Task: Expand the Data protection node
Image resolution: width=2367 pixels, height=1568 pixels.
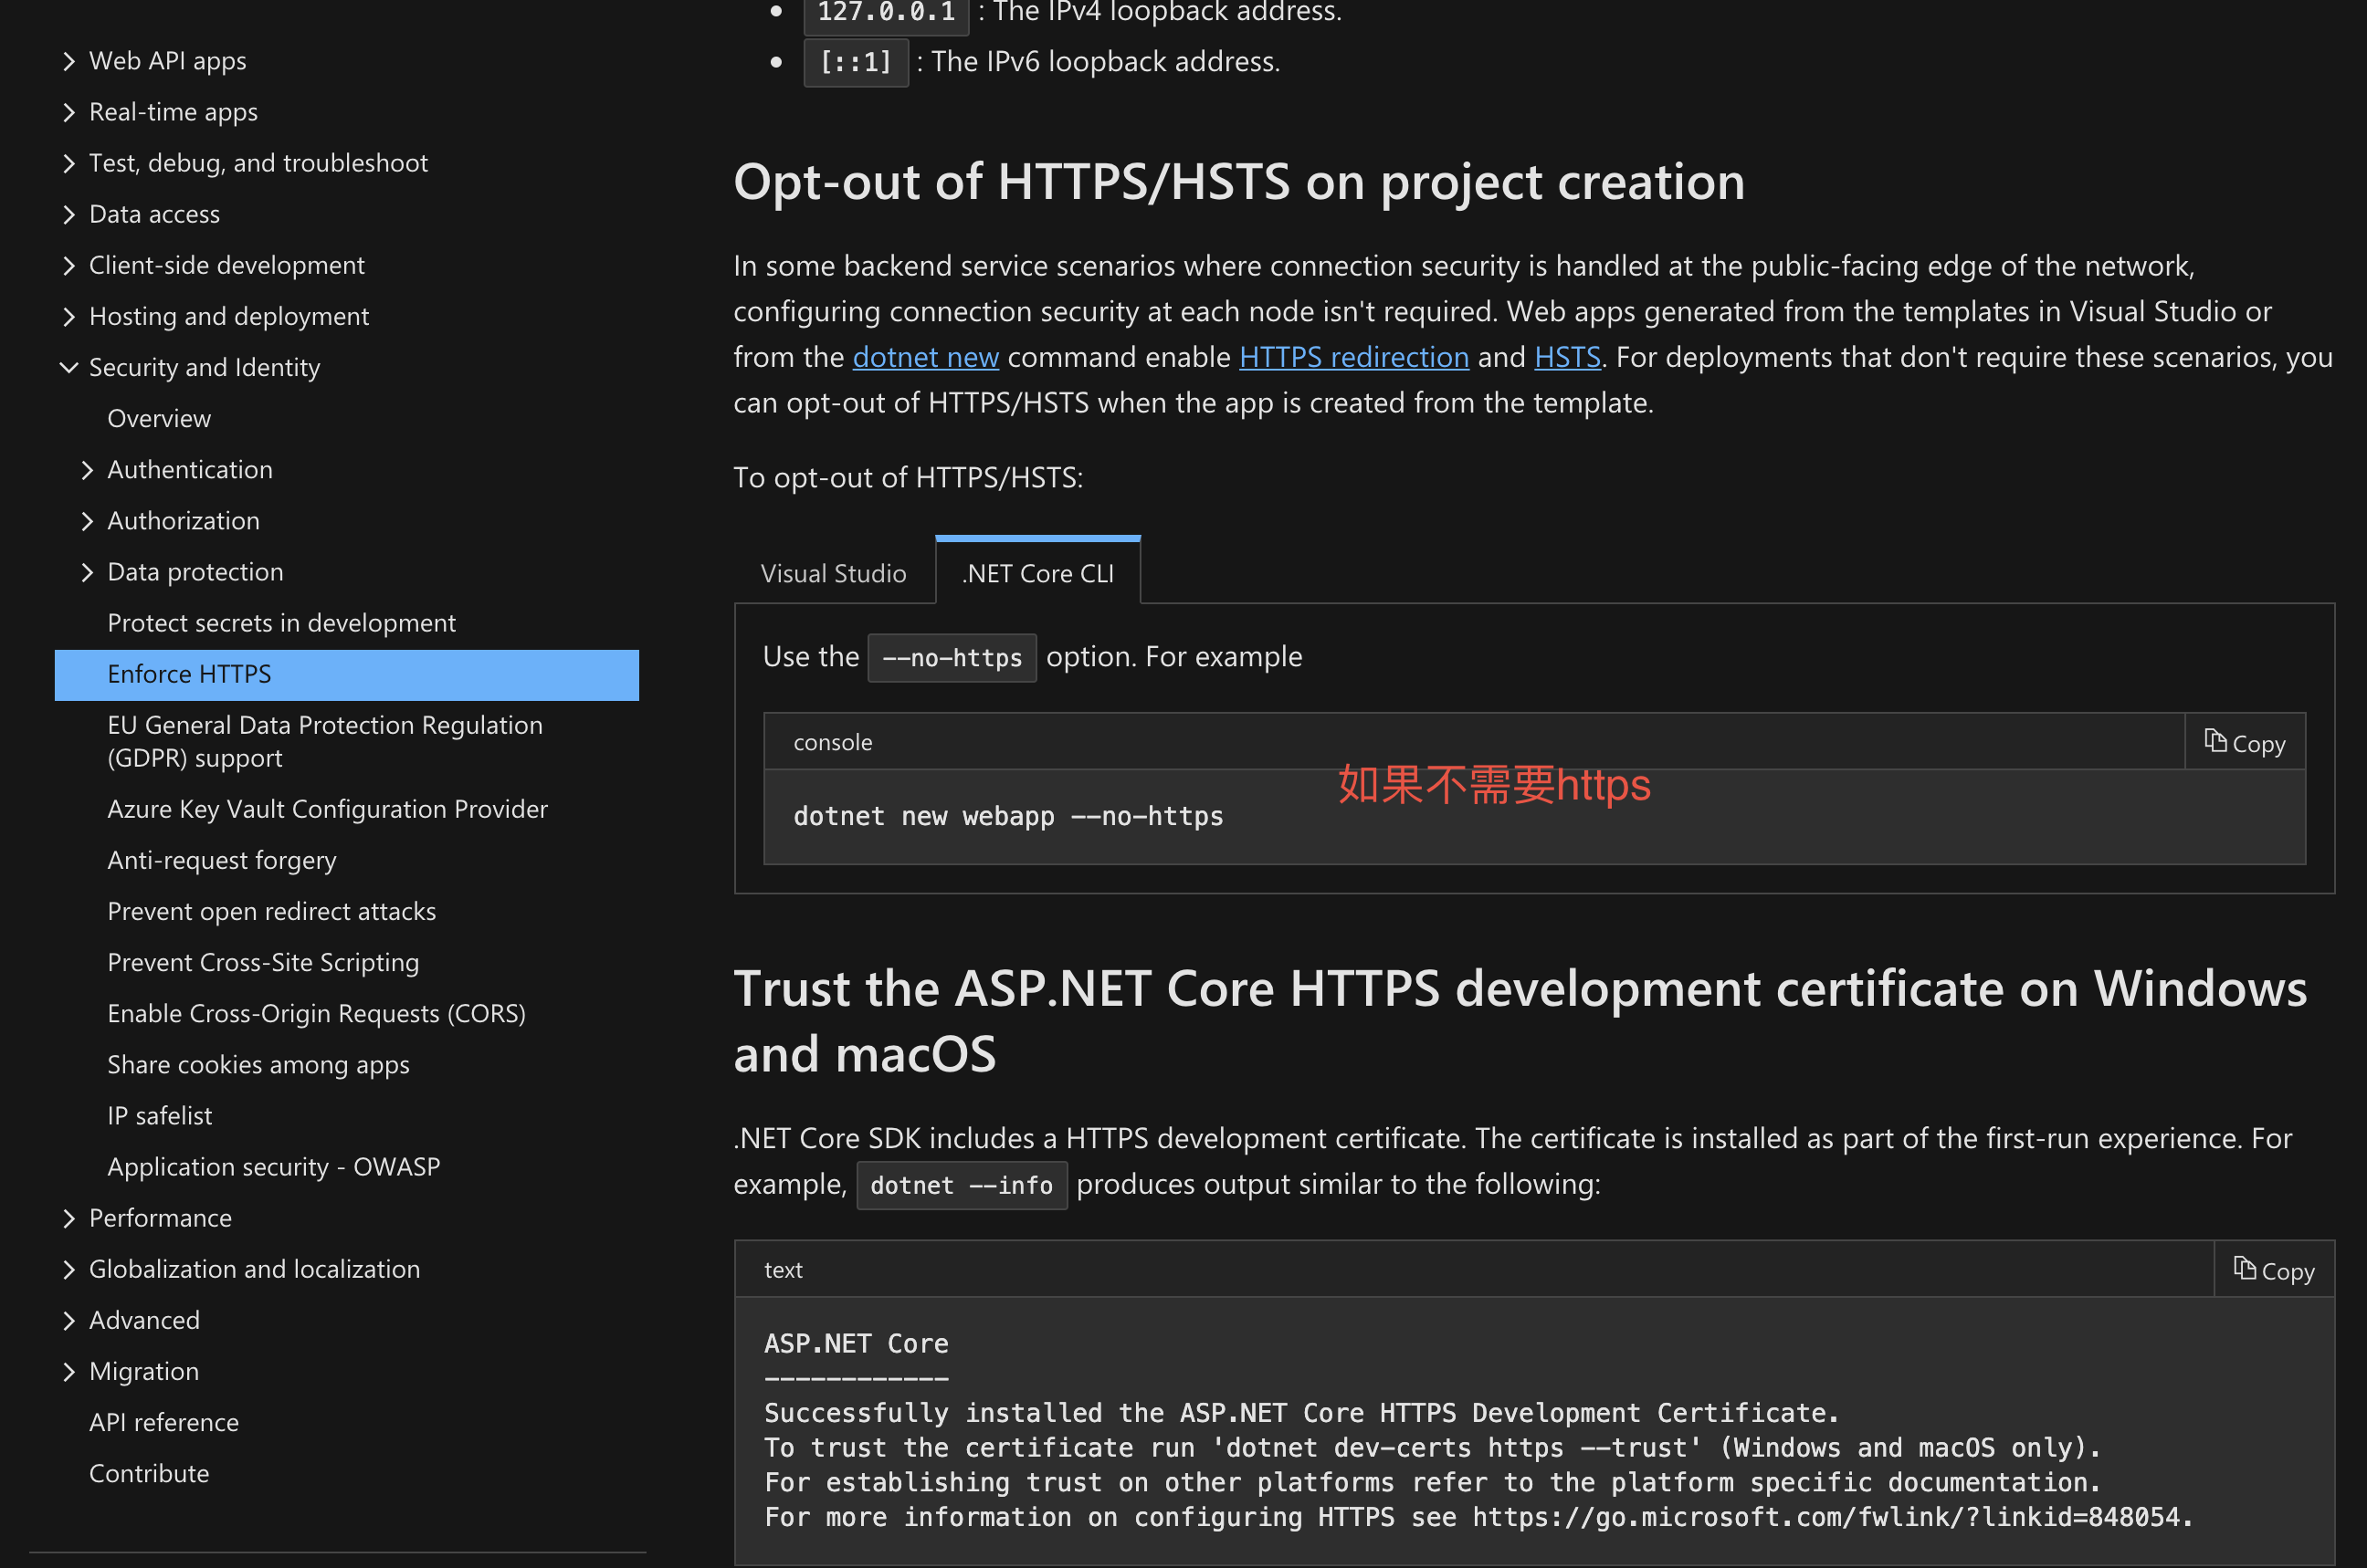Action: (87, 572)
